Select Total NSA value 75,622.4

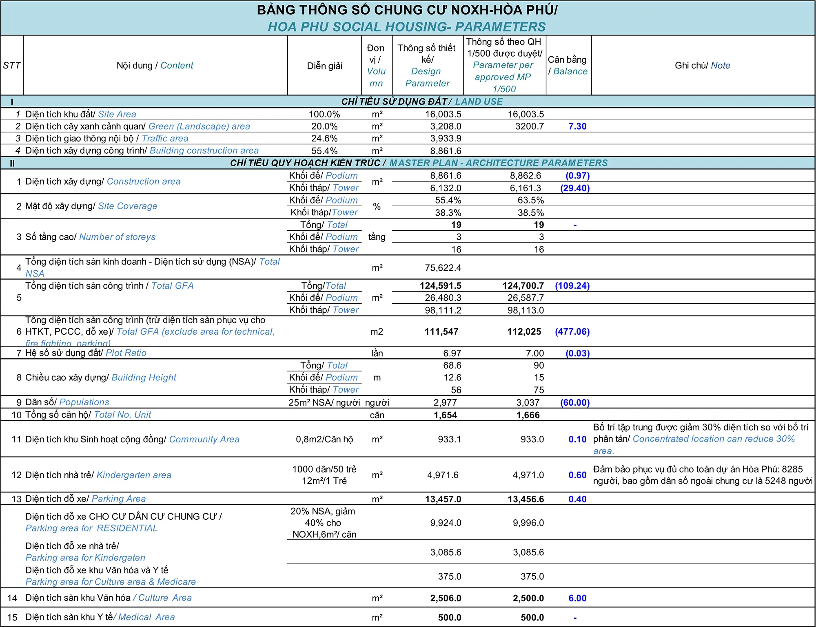[x=443, y=268]
